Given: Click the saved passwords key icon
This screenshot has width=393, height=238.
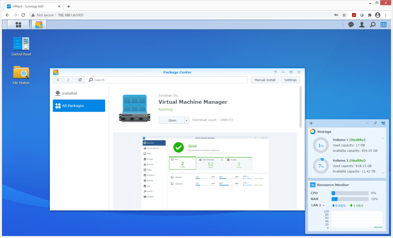Looking at the screenshot, I should (x=336, y=15).
